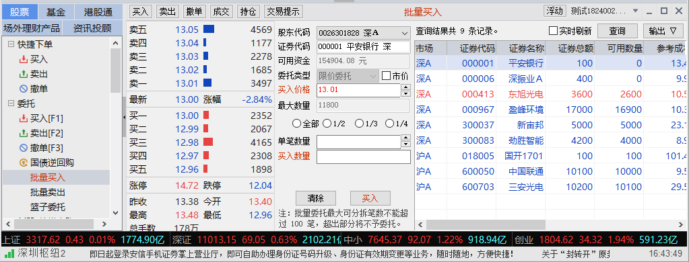This screenshot has height=262, width=689.
Task: Select the 全部 quantity radio button
Action: click(x=296, y=124)
